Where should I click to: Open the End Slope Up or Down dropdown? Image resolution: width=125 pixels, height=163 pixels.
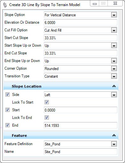pyautogui.click(x=114, y=61)
